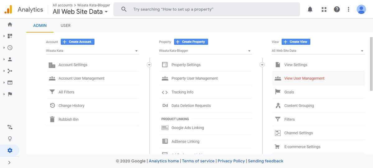Open Account User Management

click(x=93, y=78)
